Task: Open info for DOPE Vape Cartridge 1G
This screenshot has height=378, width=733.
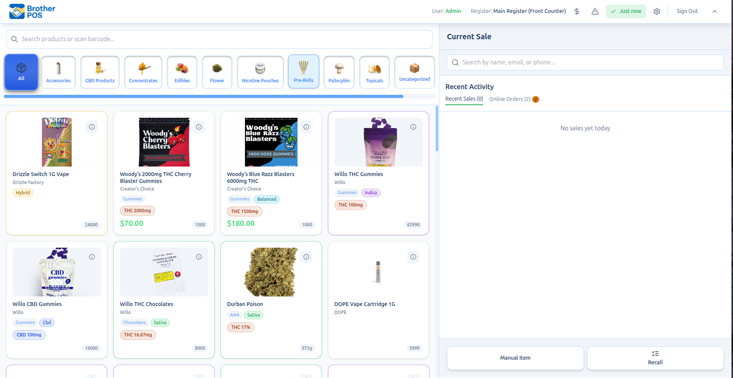Action: pos(413,256)
